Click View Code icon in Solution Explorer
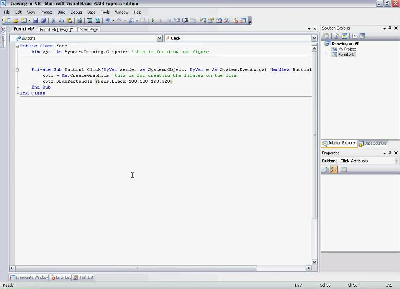The width and height of the screenshot is (400, 289). 355,36
